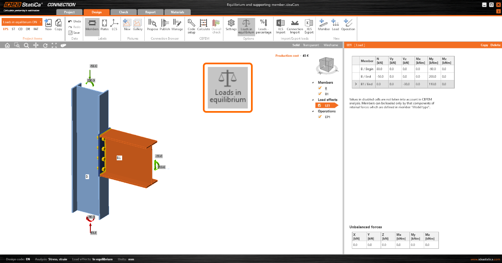Open the pictures Gallery

click(138, 23)
